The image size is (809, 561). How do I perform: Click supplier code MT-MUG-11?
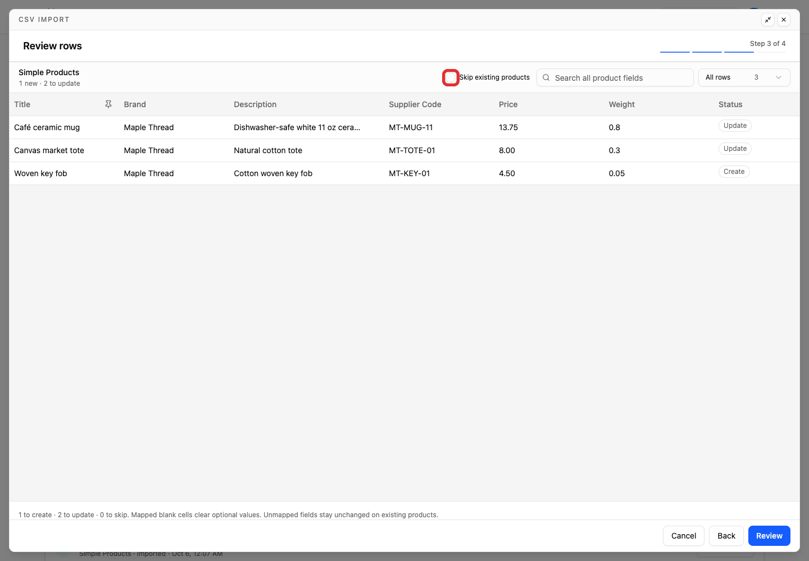(x=411, y=127)
